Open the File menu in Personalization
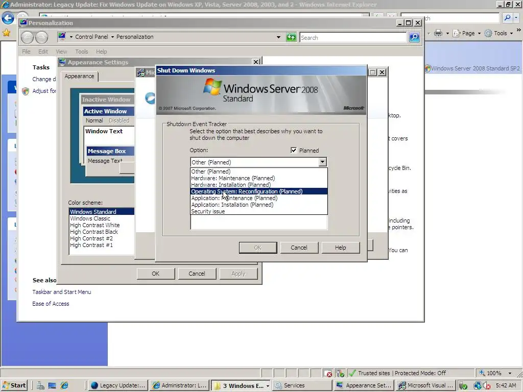 coord(26,52)
